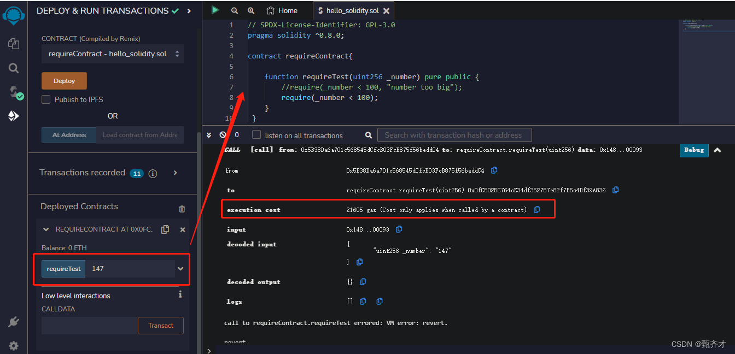
Task: Copy the 'to' address value
Action: point(616,190)
